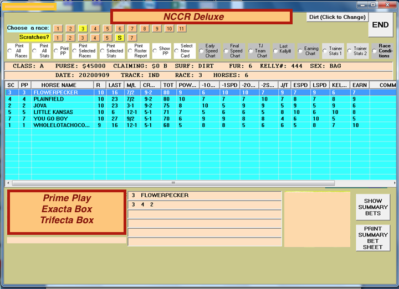399x289 pixels.
Task: Sort by HORSE NAME column header
Action: point(62,85)
